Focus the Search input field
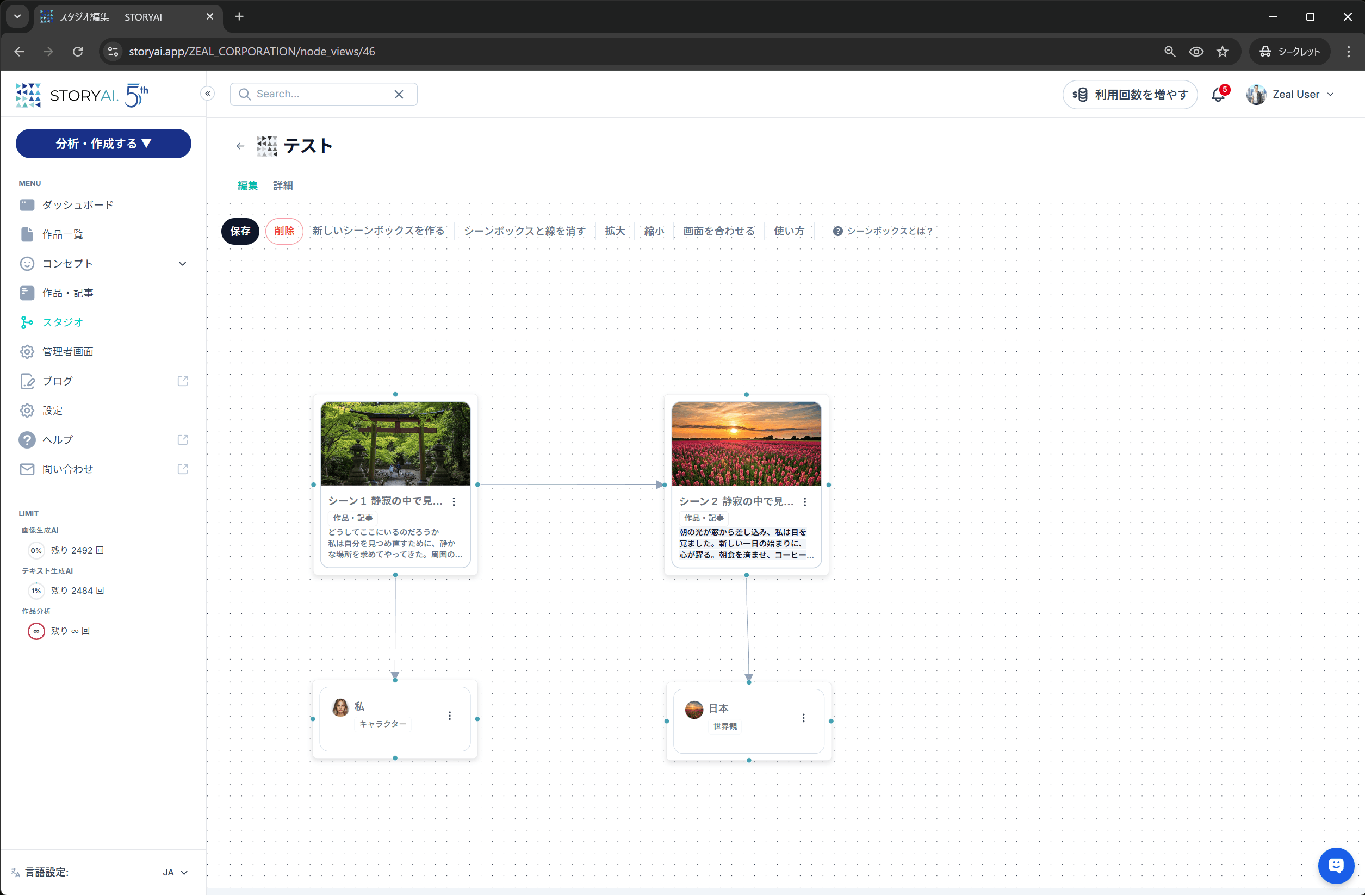1365x895 pixels. (322, 94)
